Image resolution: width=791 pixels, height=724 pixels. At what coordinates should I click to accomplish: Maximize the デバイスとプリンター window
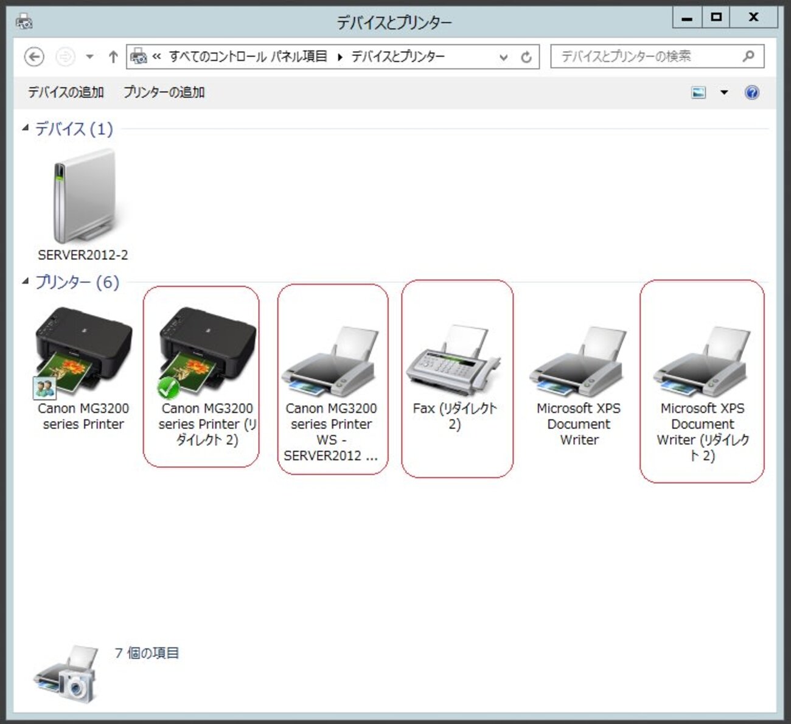(716, 18)
